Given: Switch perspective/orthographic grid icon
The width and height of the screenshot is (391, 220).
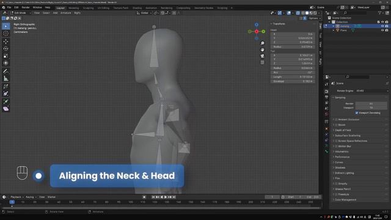Looking at the screenshot, I should (x=262, y=62).
